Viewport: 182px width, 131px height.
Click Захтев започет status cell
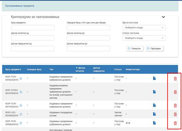click(118, 114)
